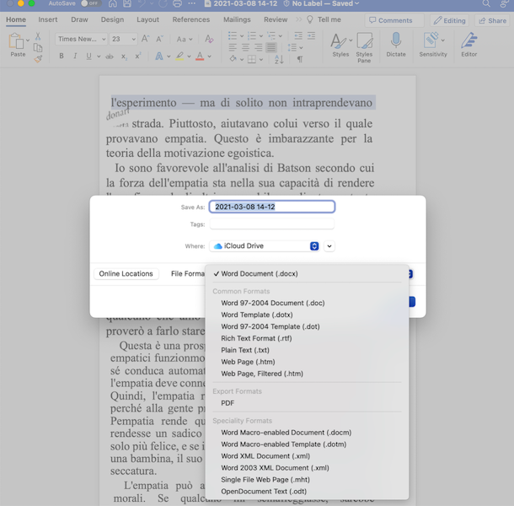Click the Increase Indent icon

(x=311, y=35)
